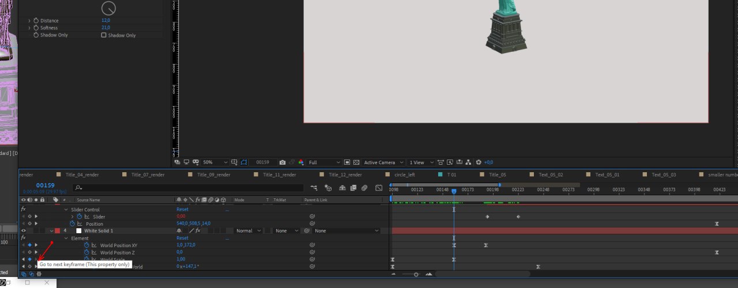Click the World Position XY keyframe diamond toggle

point(29,245)
